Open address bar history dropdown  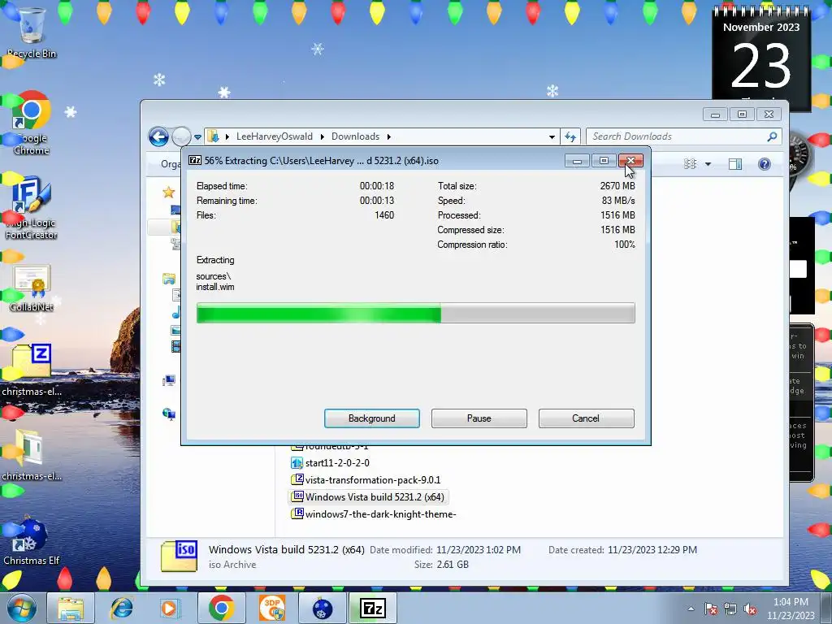pyautogui.click(x=552, y=136)
